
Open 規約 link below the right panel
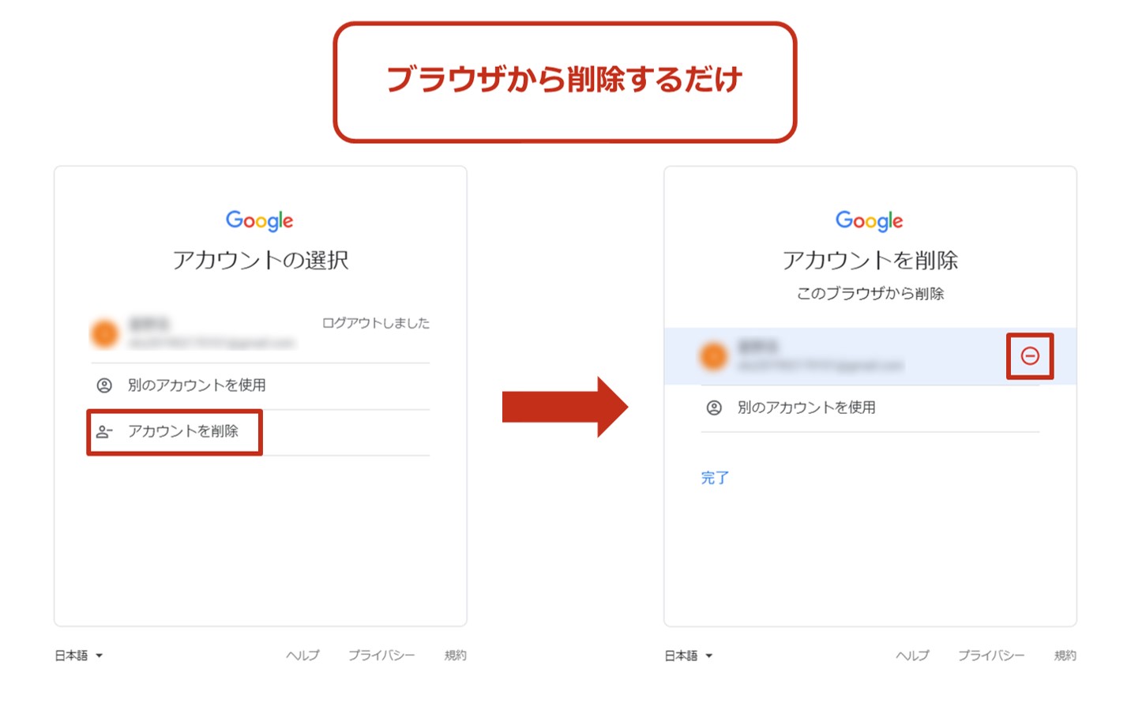coord(1065,656)
